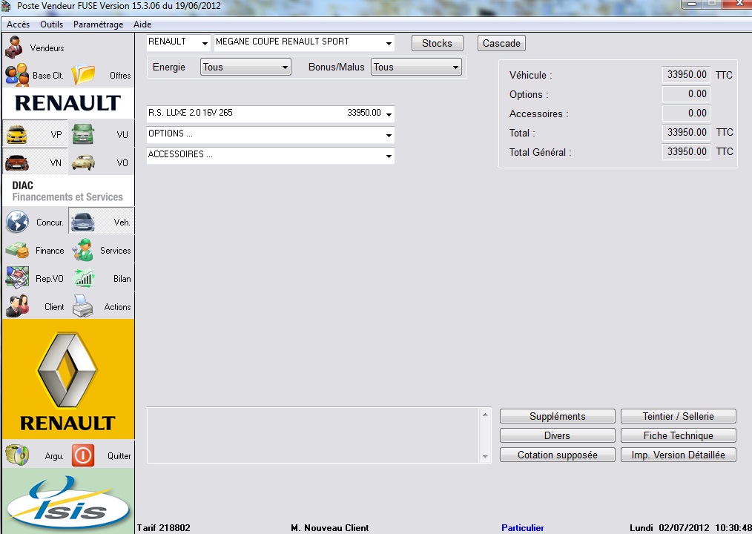Click the Cascade button
The height and width of the screenshot is (534, 752).
point(501,43)
